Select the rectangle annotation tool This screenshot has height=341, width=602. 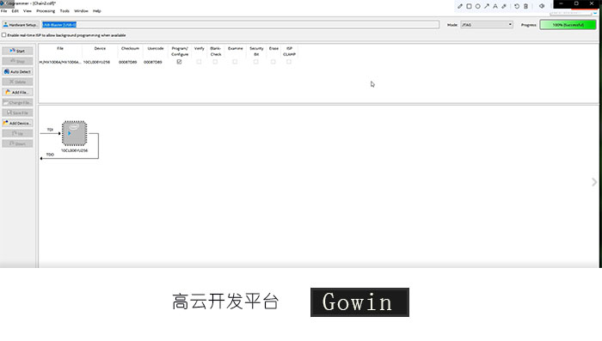[469, 6]
